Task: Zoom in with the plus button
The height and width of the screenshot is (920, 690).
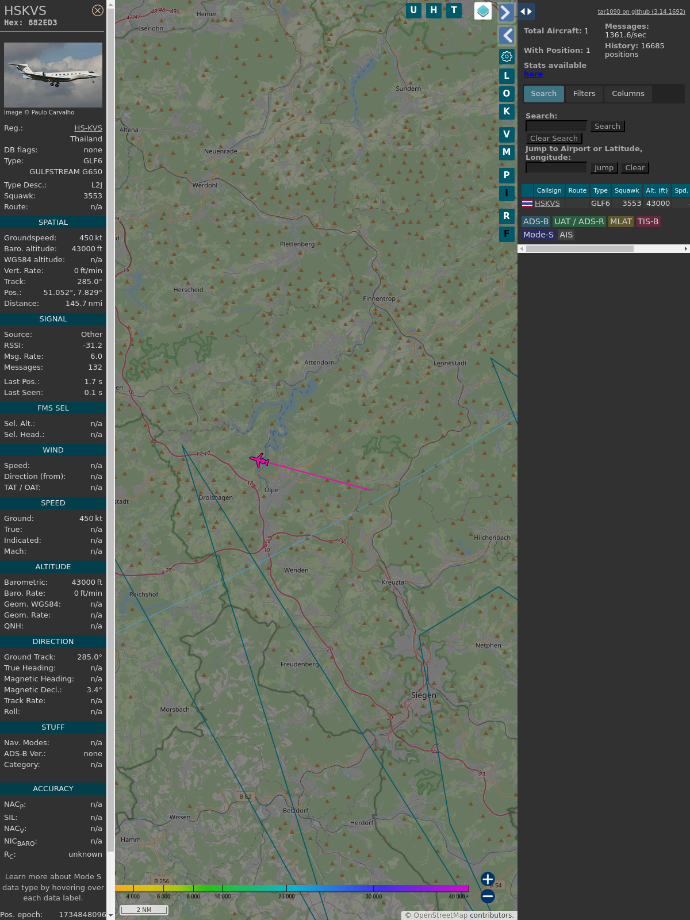Action: [488, 879]
